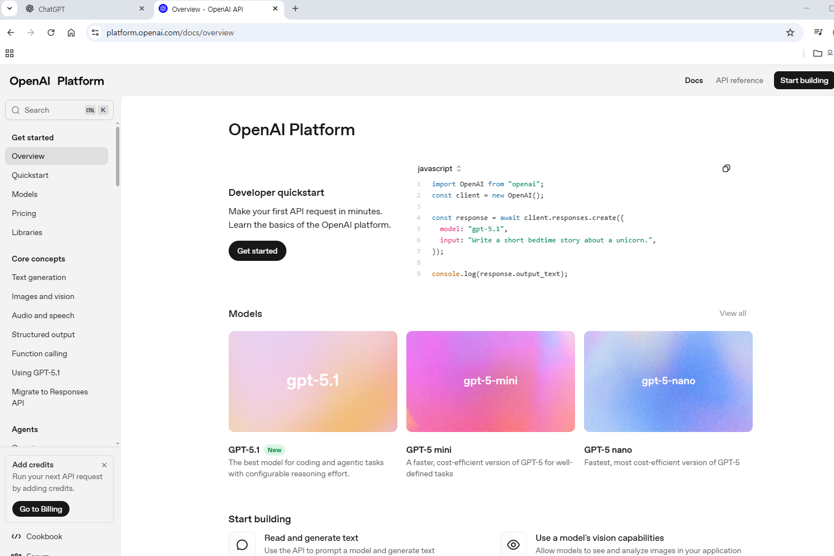Click the console.log(response.output_text) code line
Screen dimensions: 834x556
click(500, 274)
